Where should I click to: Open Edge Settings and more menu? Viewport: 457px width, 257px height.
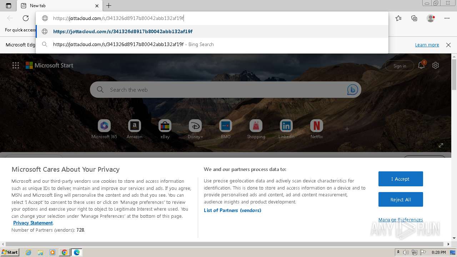pyautogui.click(x=447, y=18)
